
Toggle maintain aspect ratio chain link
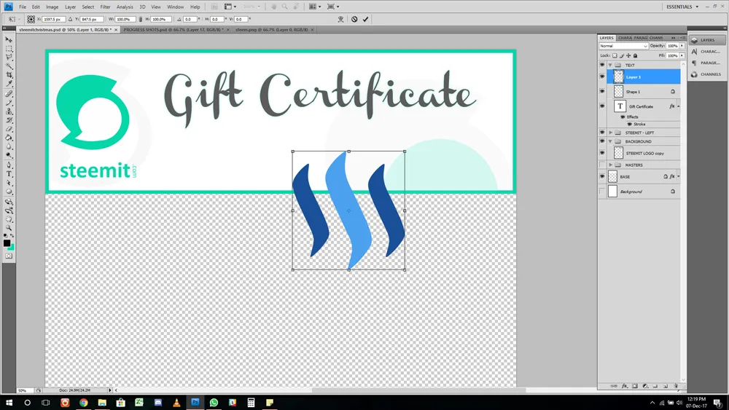coord(141,20)
